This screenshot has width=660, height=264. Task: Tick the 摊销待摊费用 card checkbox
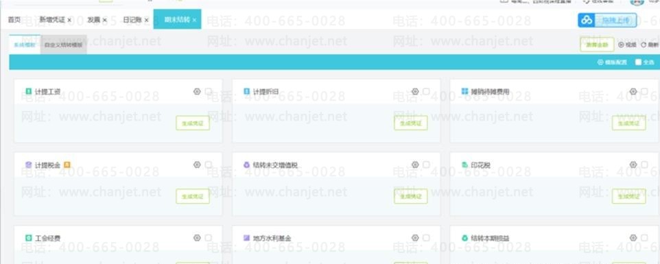(x=644, y=92)
